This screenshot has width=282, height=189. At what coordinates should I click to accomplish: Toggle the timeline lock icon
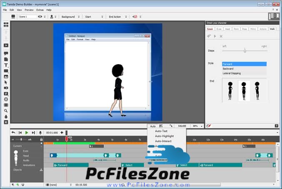coord(41,139)
